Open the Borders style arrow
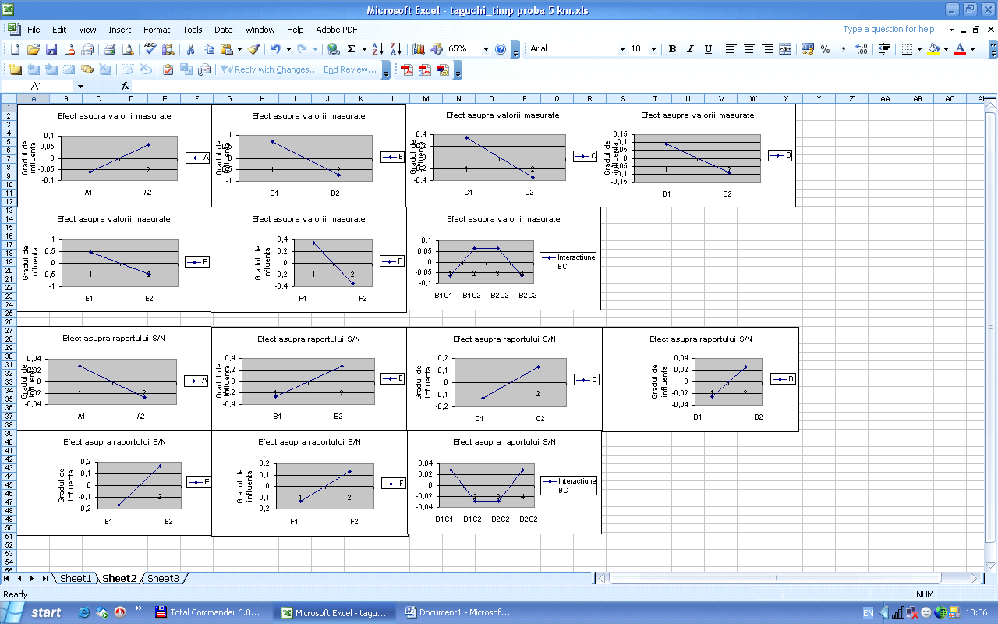The height and width of the screenshot is (624, 998). [919, 49]
